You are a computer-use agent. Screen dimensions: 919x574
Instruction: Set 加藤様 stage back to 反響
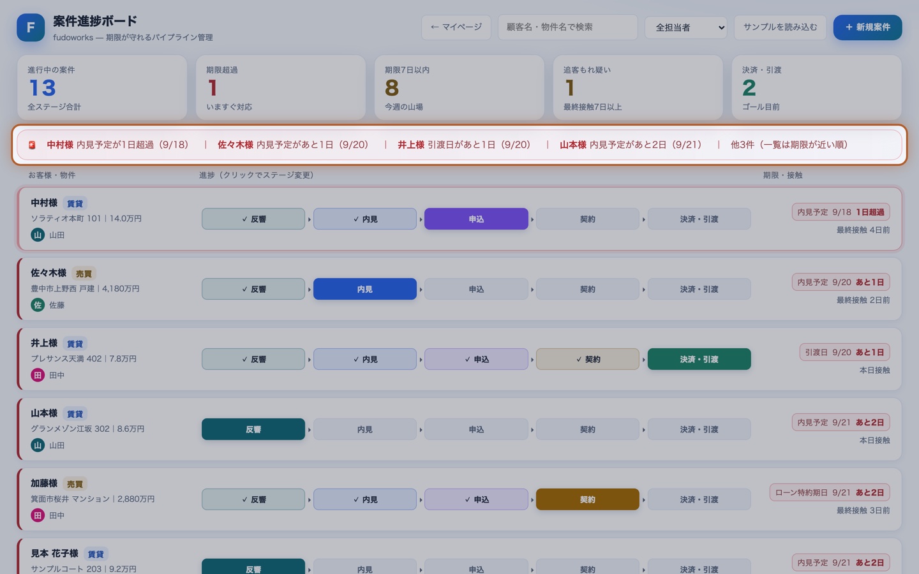(253, 499)
